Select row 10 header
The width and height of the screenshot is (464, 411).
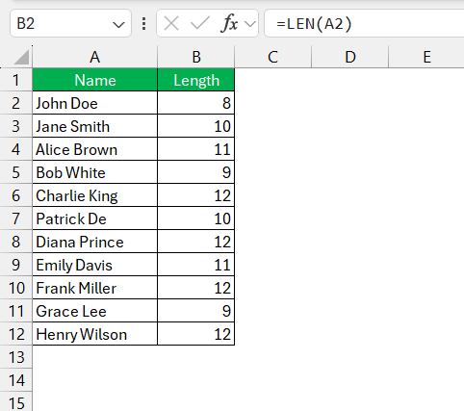click(x=16, y=288)
